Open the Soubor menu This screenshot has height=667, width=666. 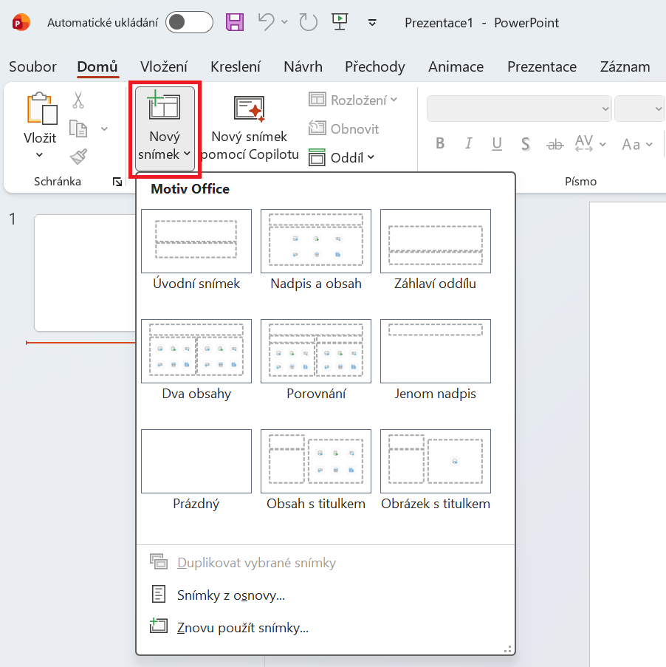pos(32,66)
